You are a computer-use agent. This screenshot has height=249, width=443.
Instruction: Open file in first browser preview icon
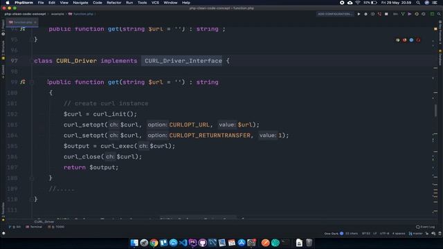tap(398, 40)
